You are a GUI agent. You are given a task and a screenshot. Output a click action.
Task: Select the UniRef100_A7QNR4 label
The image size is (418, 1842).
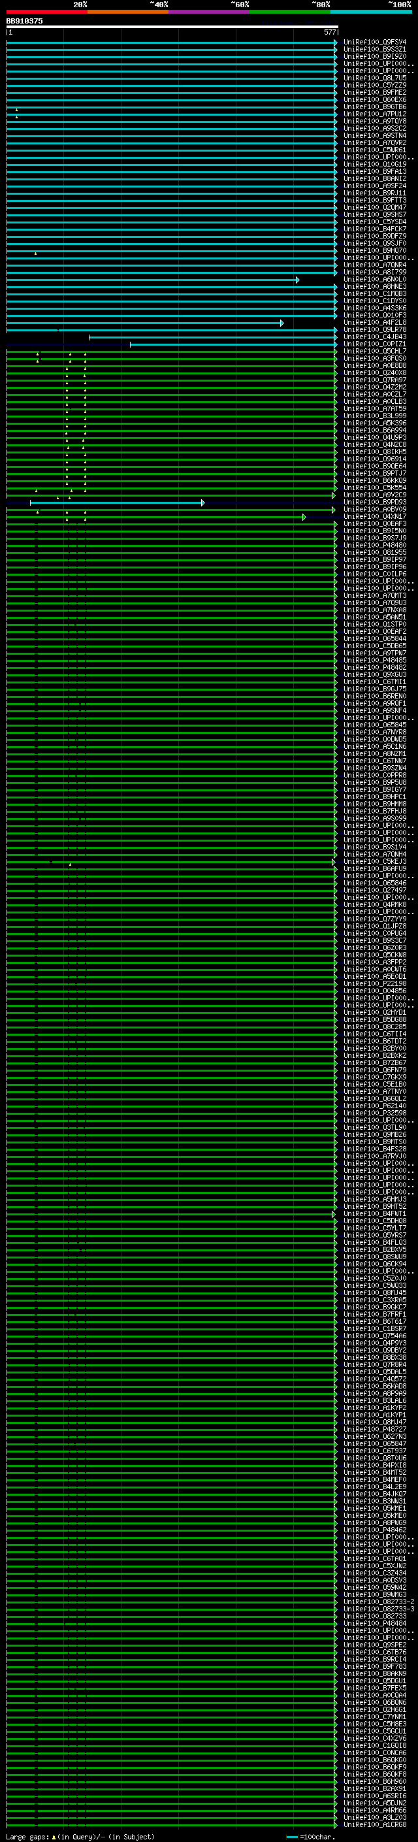[375, 265]
